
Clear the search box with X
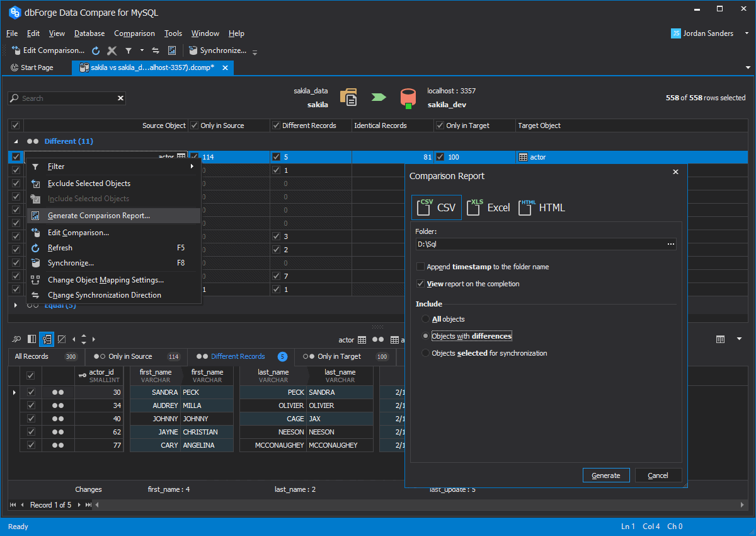pyautogui.click(x=121, y=98)
